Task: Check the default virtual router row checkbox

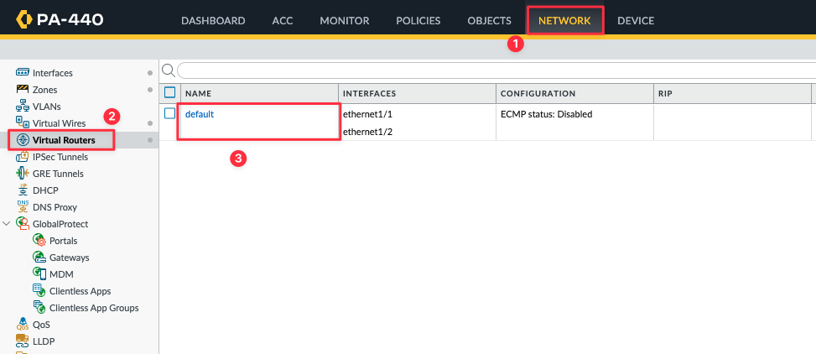Action: pyautogui.click(x=169, y=113)
